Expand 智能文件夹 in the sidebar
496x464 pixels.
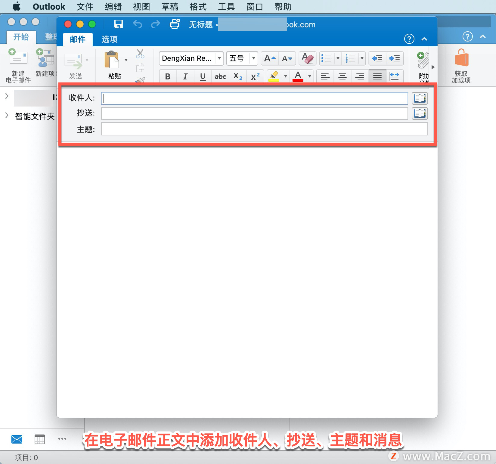[7, 116]
